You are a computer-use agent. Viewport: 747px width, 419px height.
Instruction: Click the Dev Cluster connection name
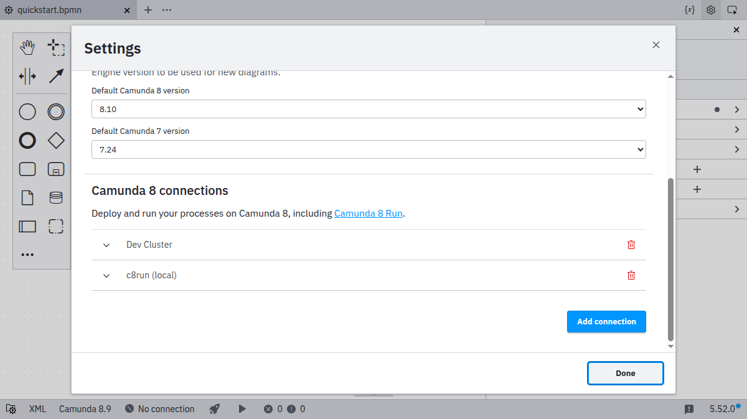[x=149, y=245]
